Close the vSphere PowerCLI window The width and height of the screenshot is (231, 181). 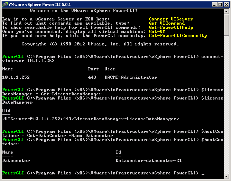point(226,5)
